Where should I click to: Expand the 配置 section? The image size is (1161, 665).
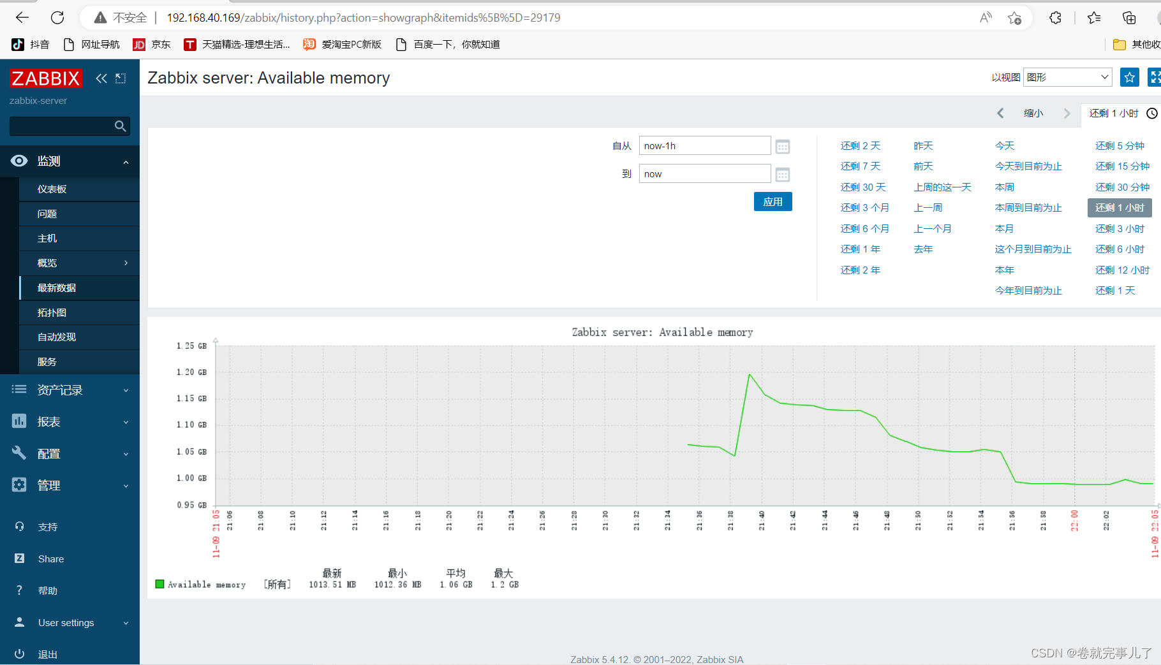click(70, 454)
